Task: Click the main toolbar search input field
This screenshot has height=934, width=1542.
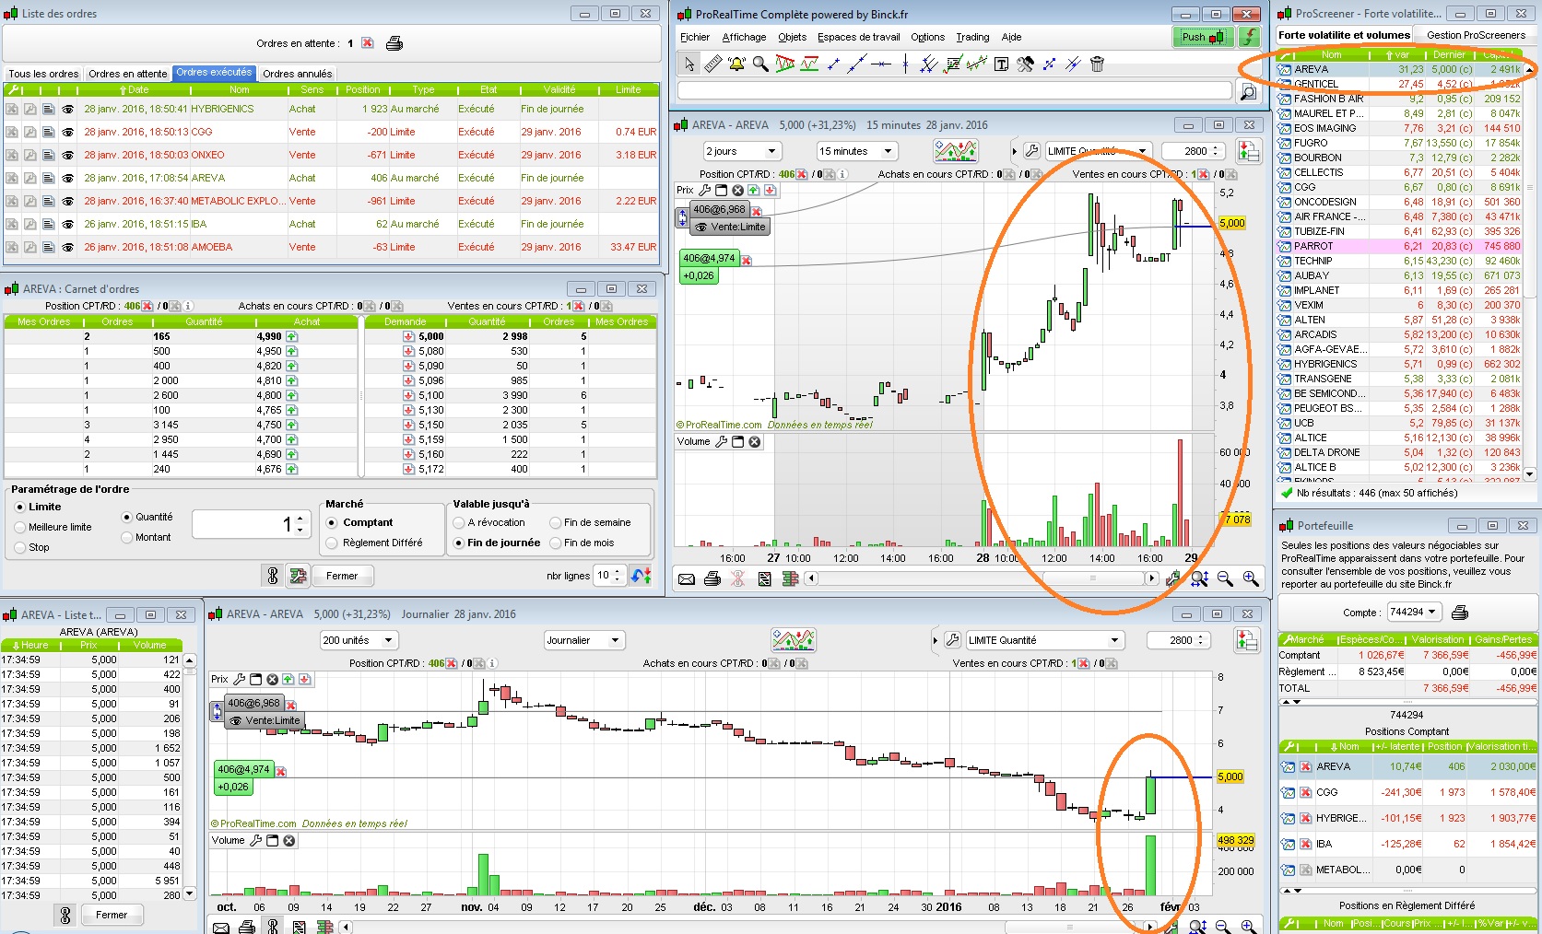Action: 955,91
